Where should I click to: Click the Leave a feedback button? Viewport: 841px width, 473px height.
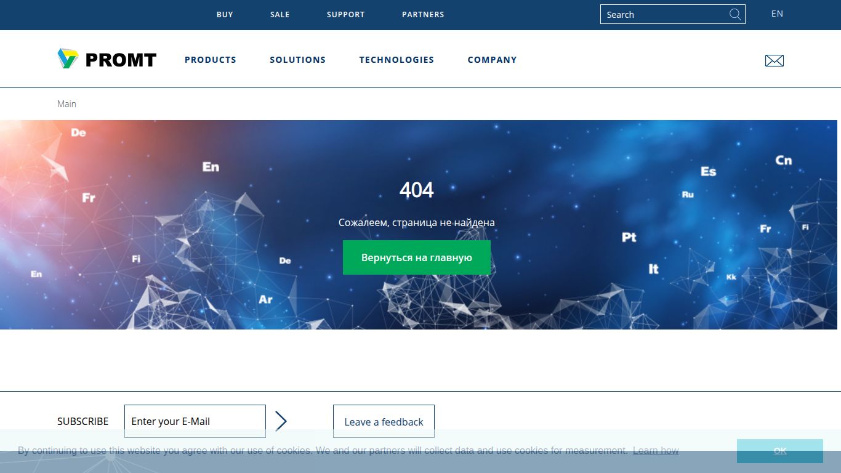point(384,421)
